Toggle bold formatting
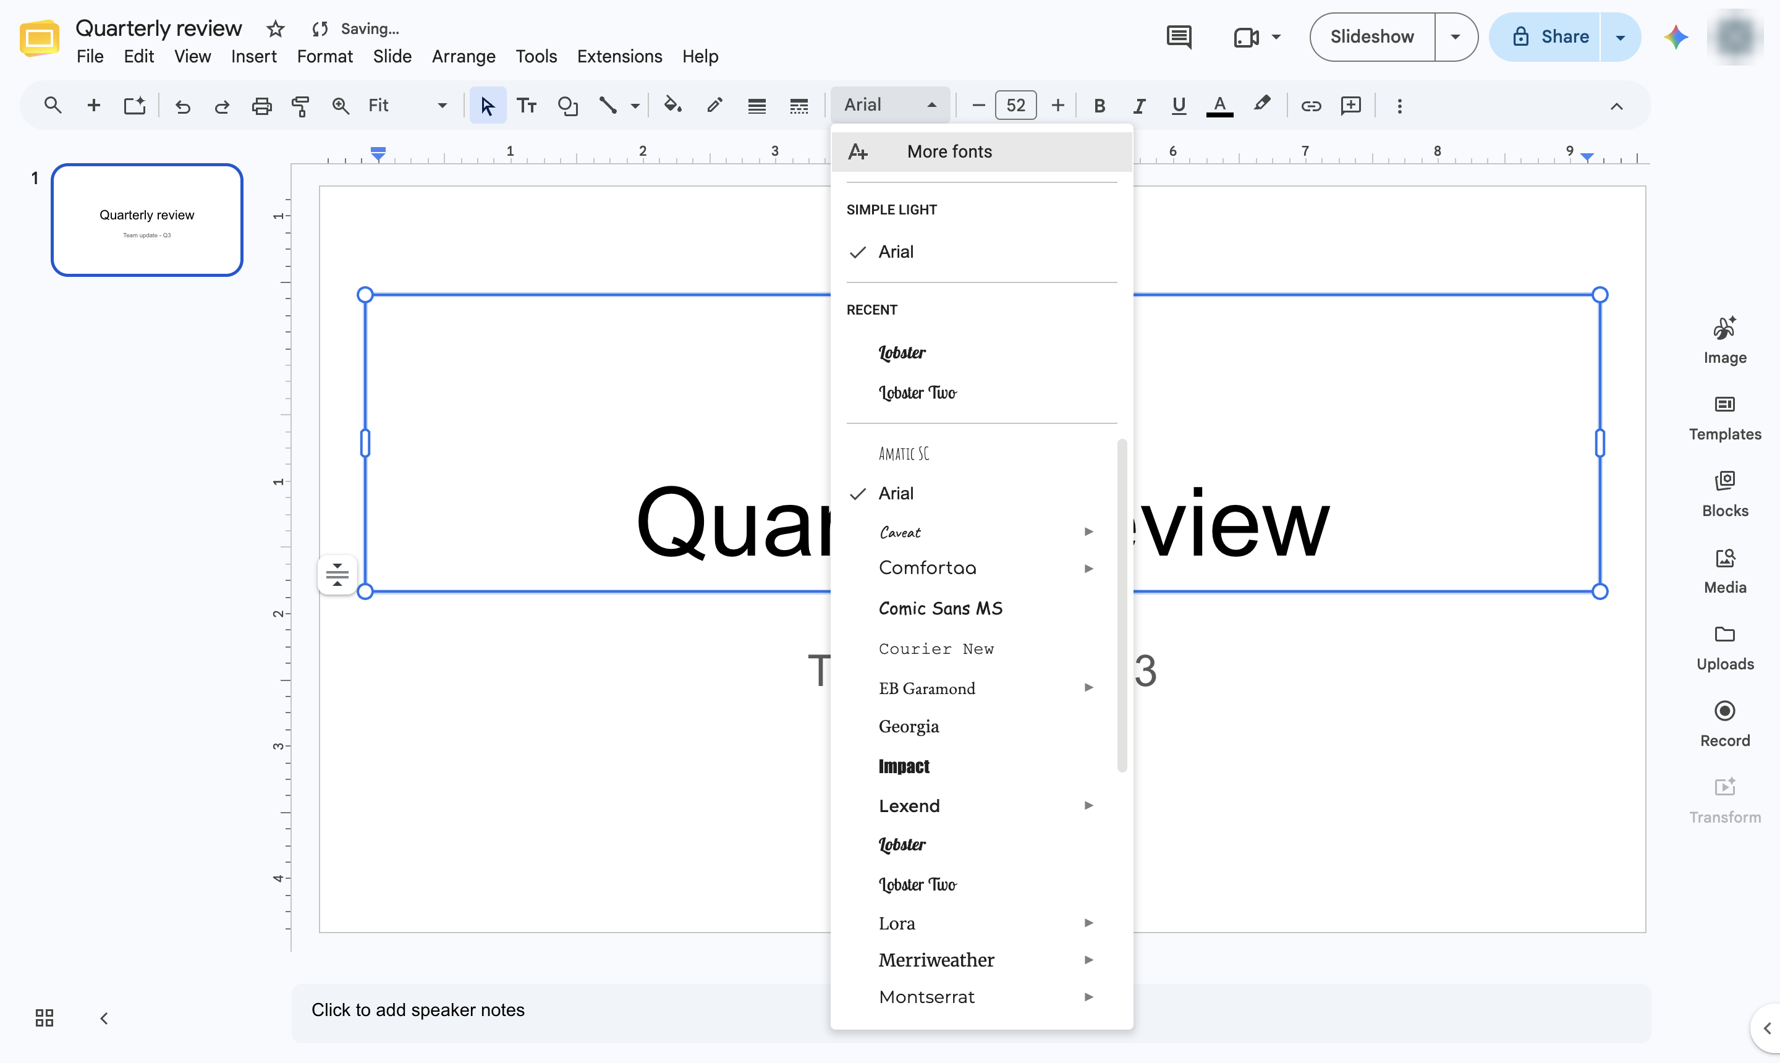This screenshot has height=1063, width=1780. 1100,106
